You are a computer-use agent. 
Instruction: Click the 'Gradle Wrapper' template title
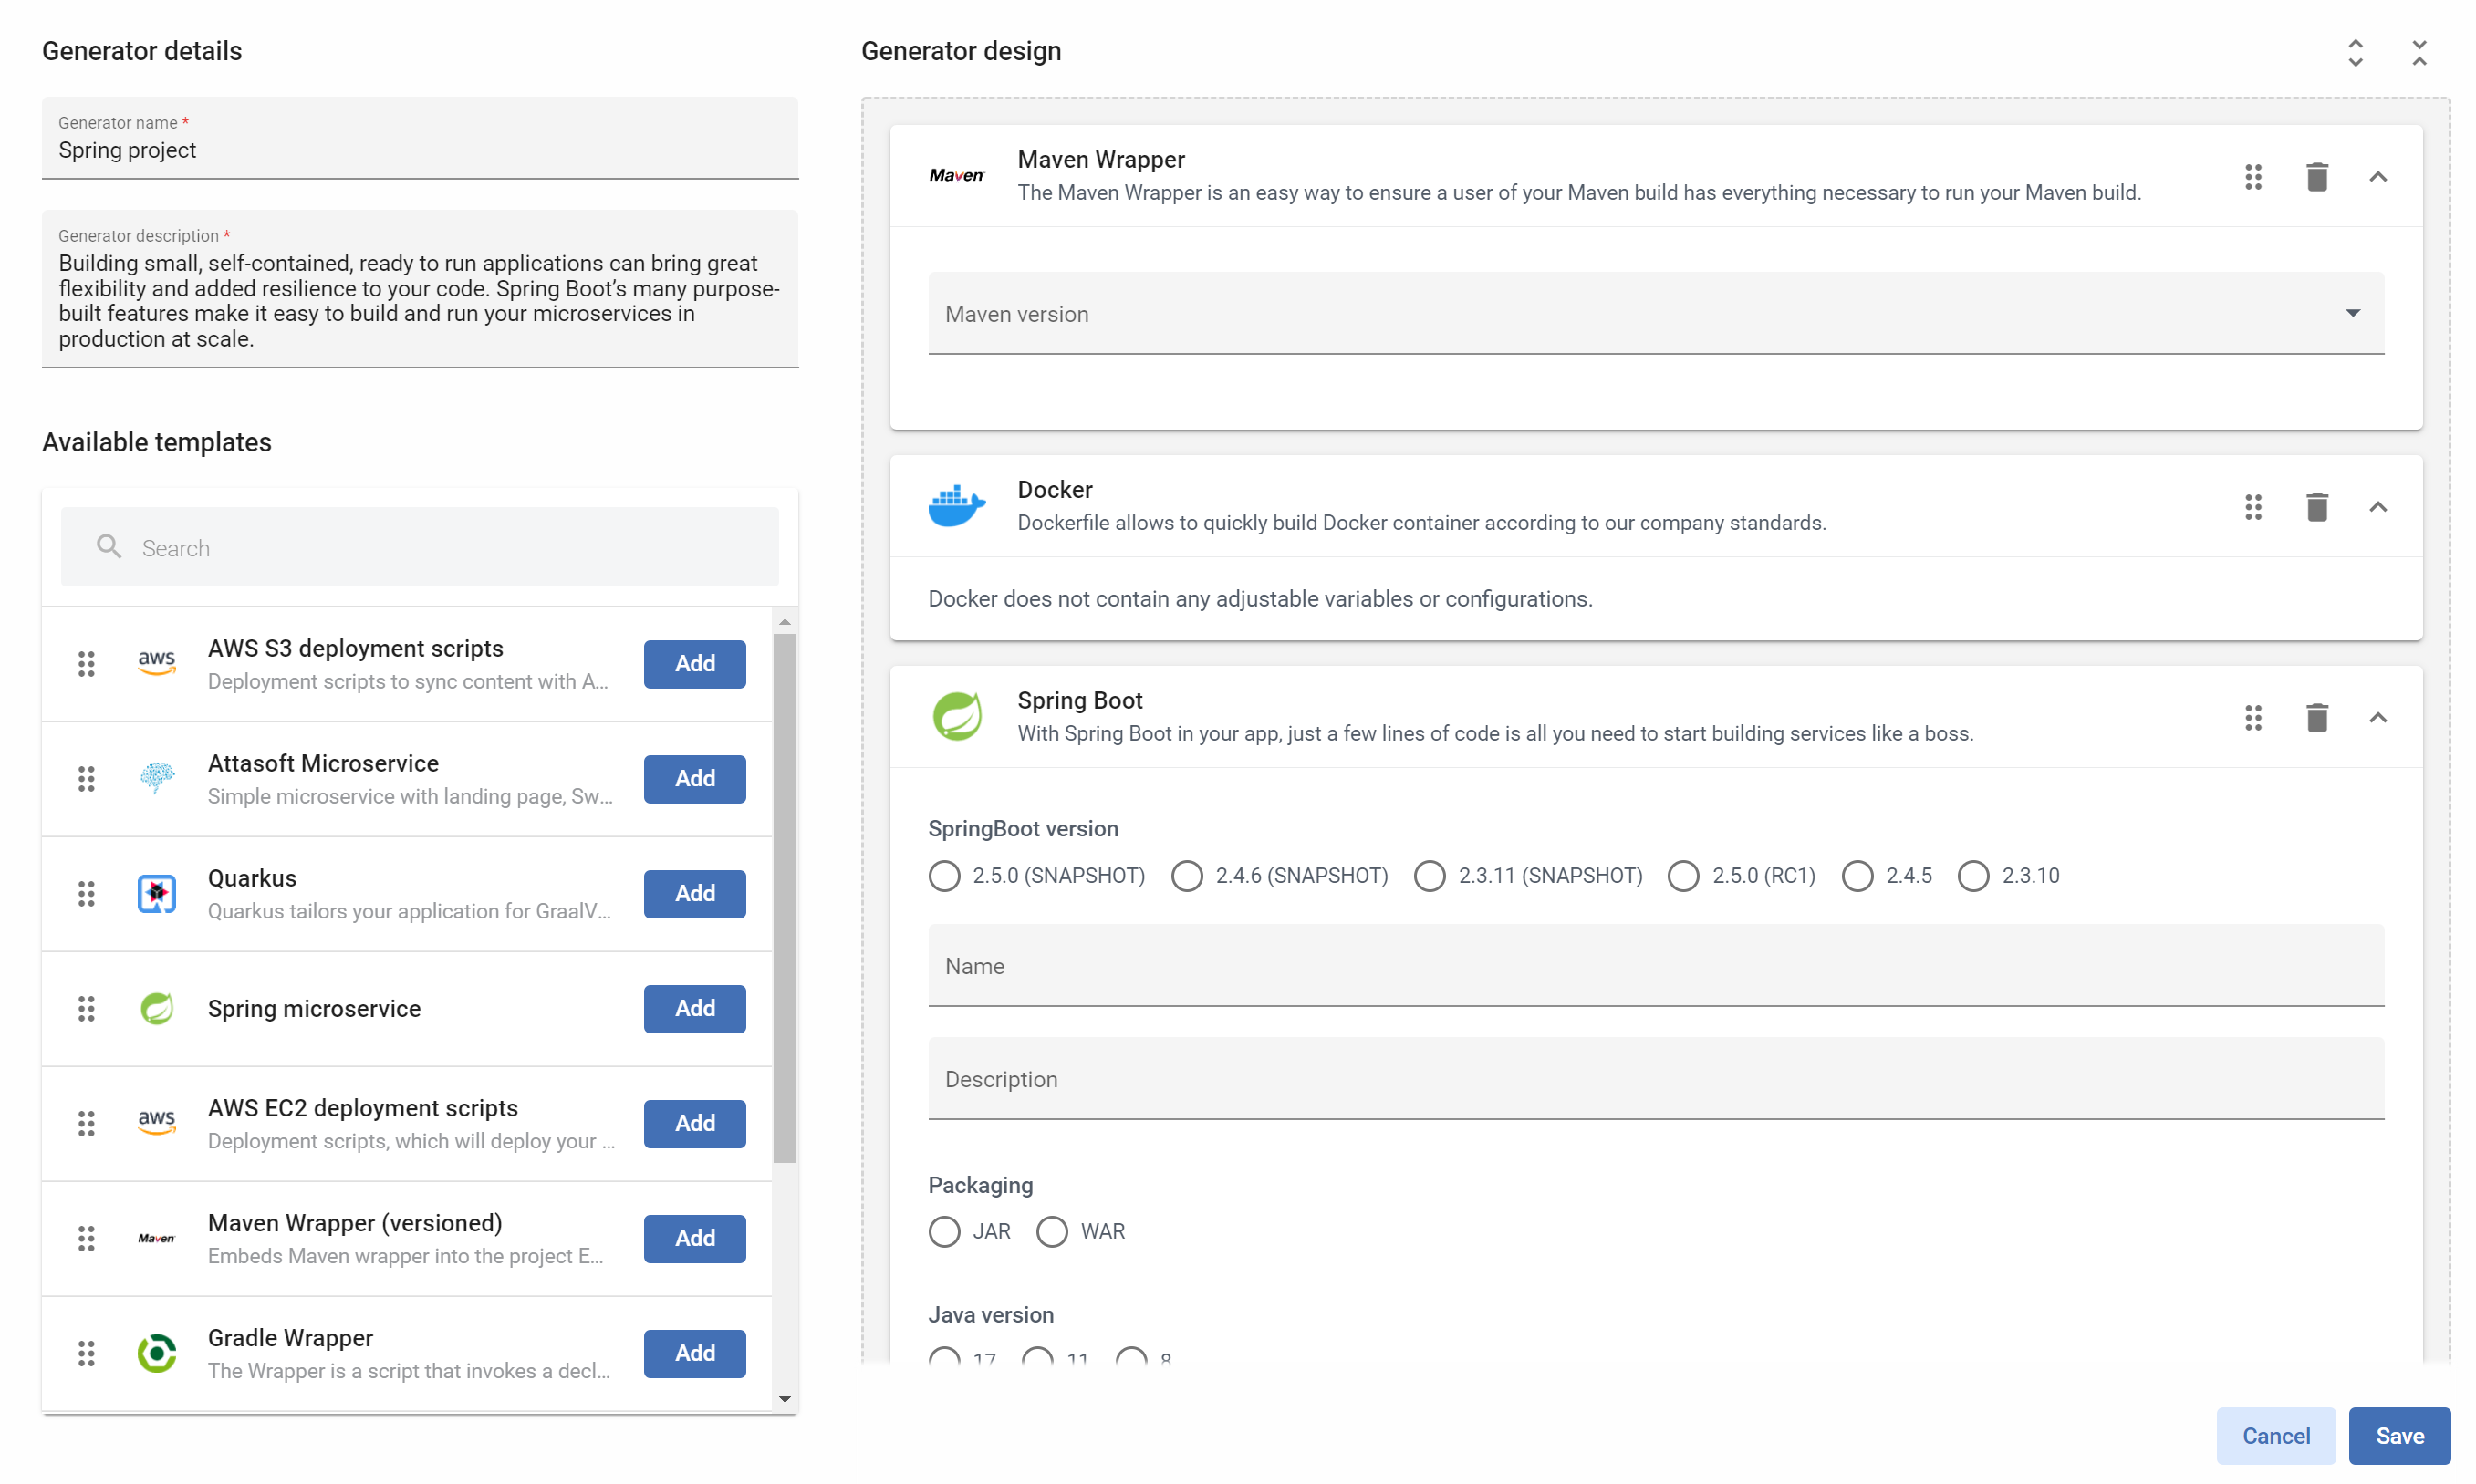[290, 1338]
